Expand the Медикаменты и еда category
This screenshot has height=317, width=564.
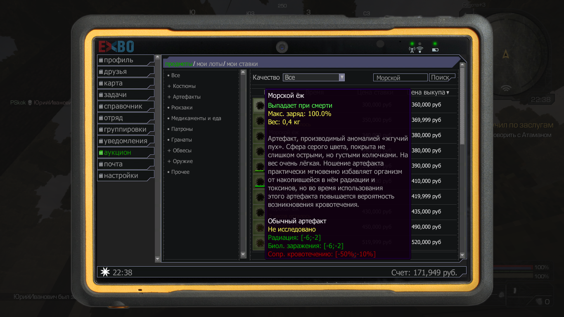tap(194, 118)
